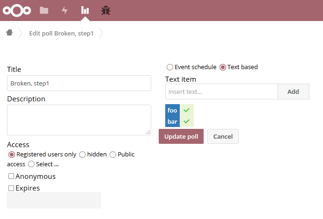Click the Nextcloud logo icon
This screenshot has width=323, height=219.
[17, 10]
